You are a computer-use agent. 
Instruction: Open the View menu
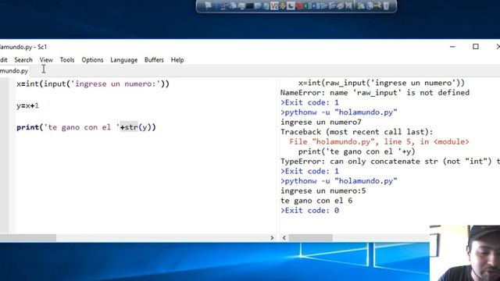(x=46, y=60)
